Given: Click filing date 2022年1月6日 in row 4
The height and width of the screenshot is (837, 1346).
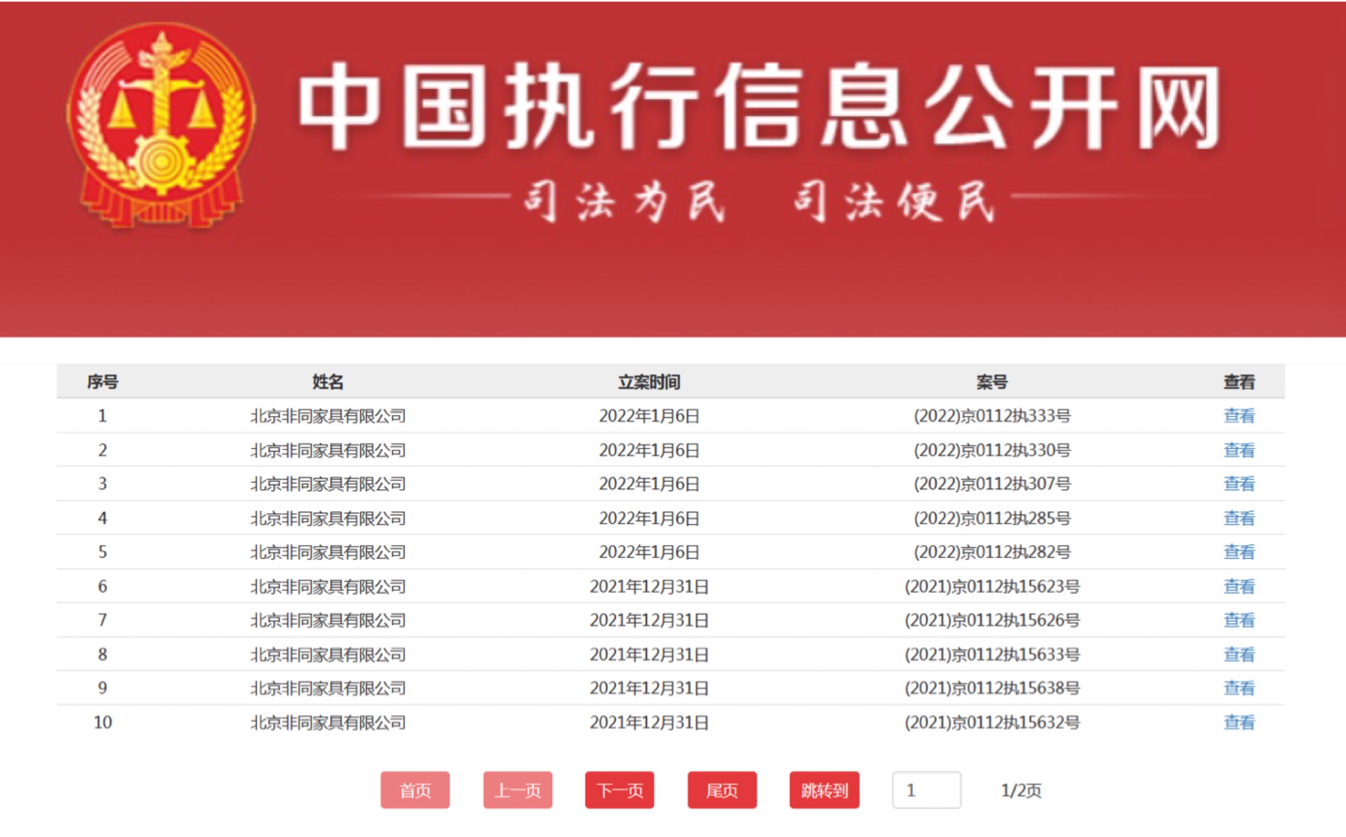Looking at the screenshot, I should (649, 518).
